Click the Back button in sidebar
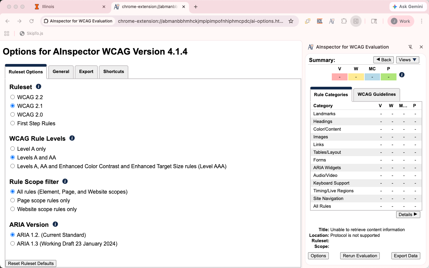This screenshot has height=268, width=429. pos(383,60)
